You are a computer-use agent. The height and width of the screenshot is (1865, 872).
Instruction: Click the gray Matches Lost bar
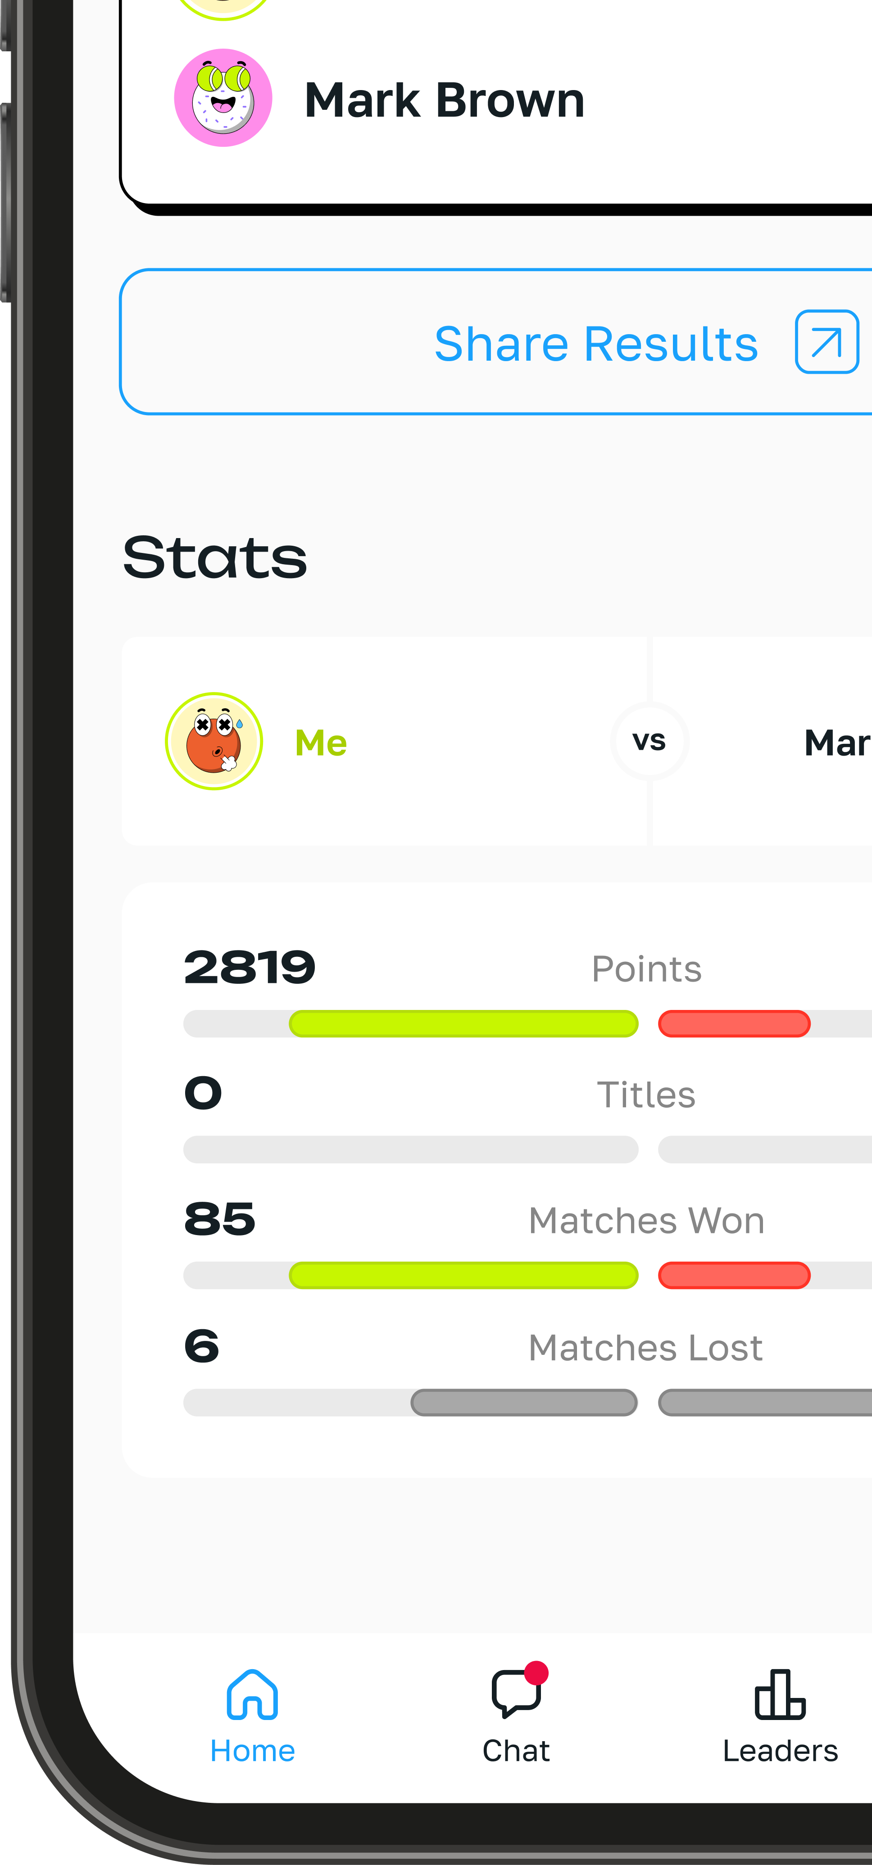click(524, 1403)
